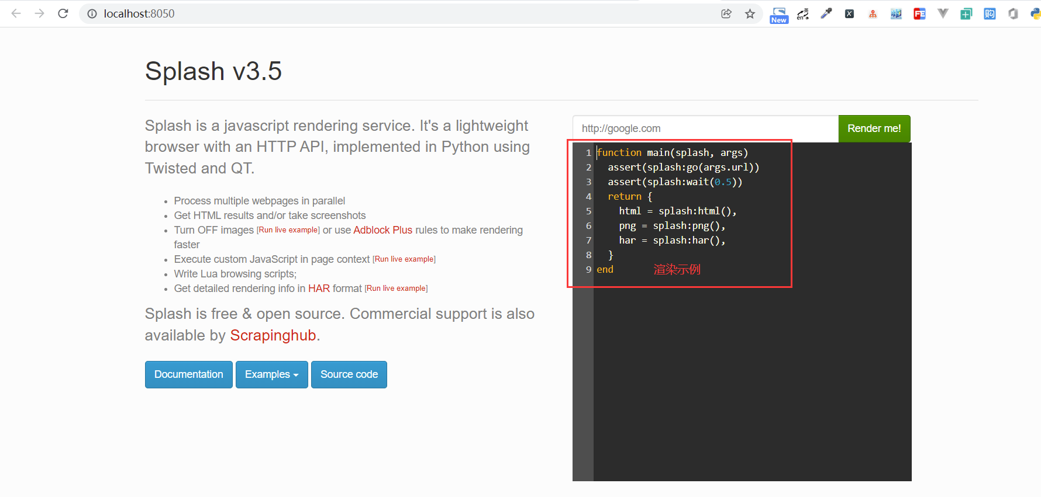
Task: Open the blue picture extension icon
Action: [x=896, y=13]
